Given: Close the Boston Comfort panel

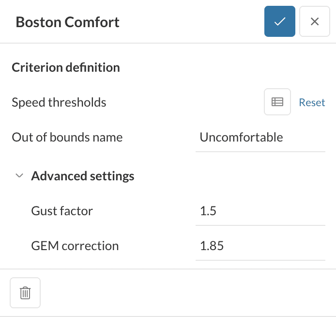Looking at the screenshot, I should [314, 22].
